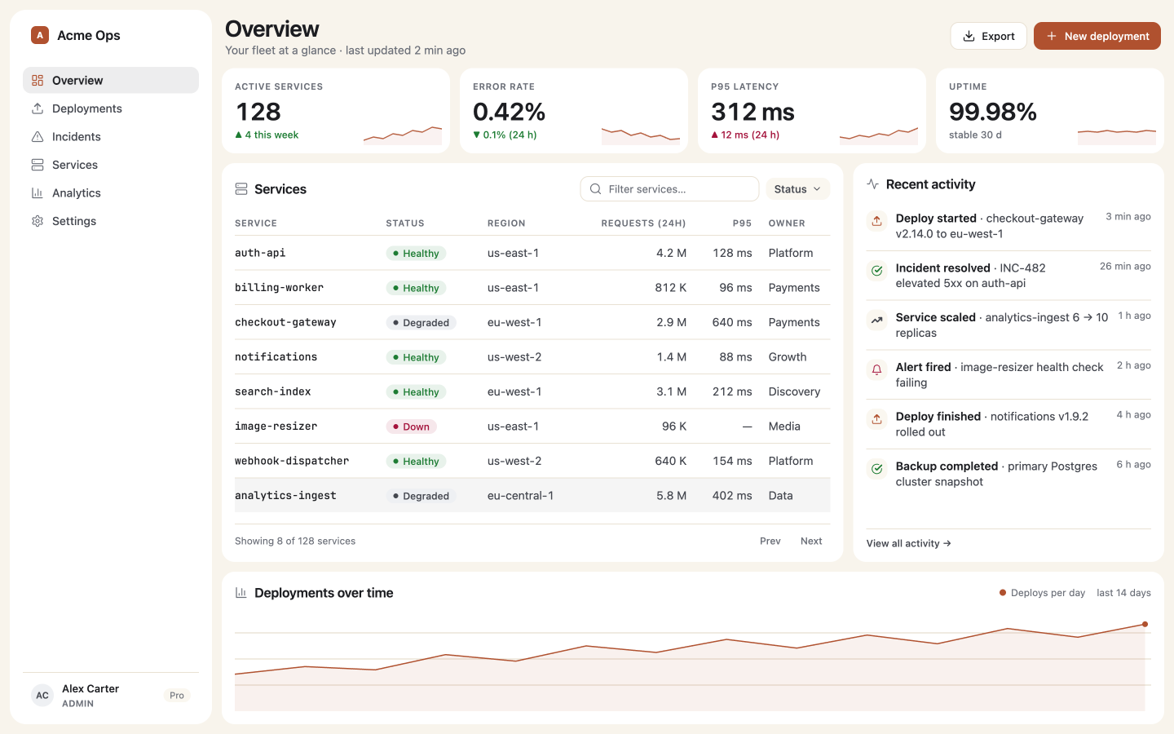The width and height of the screenshot is (1174, 734).
Task: Click the Pro plan badge
Action: [177, 696]
